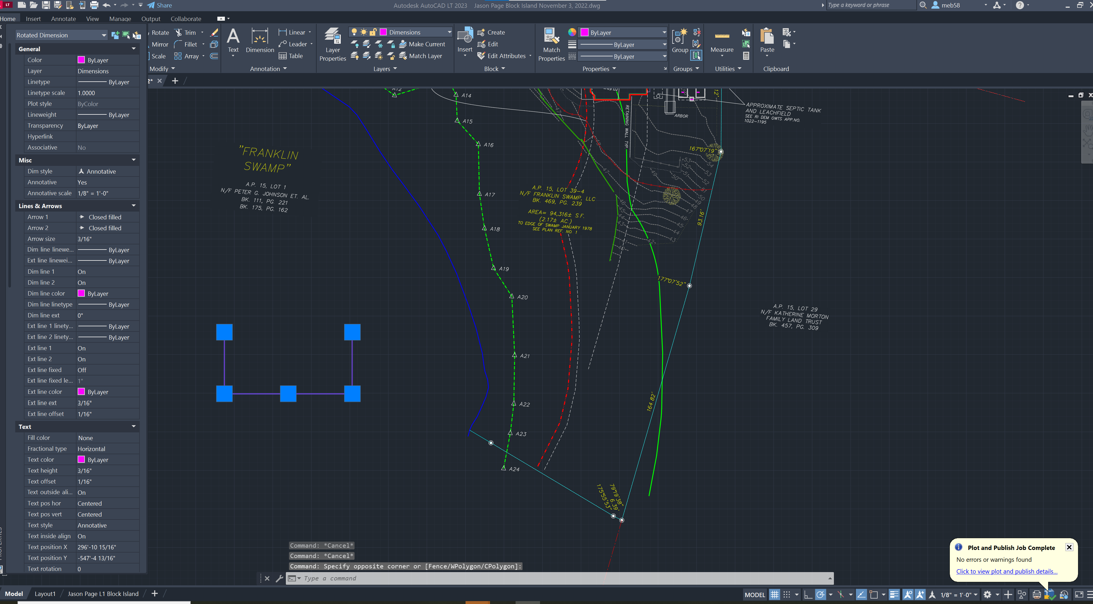
Task: Switch to the Annotate ribbon tab
Action: [x=63, y=19]
